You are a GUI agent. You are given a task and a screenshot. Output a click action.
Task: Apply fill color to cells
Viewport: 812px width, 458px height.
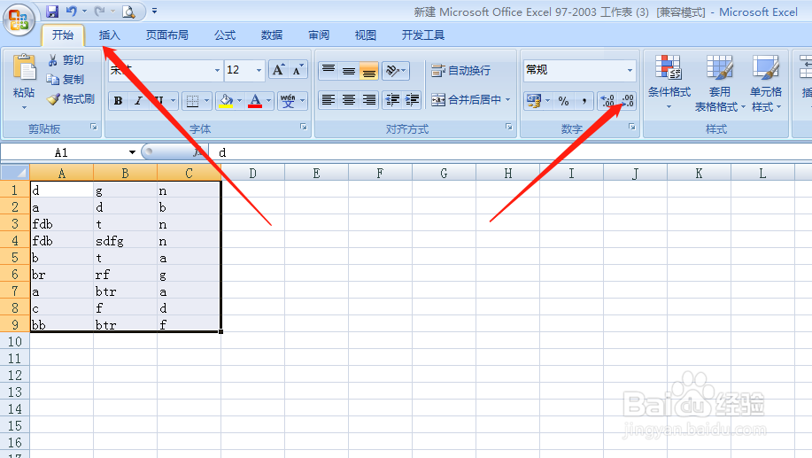click(226, 100)
